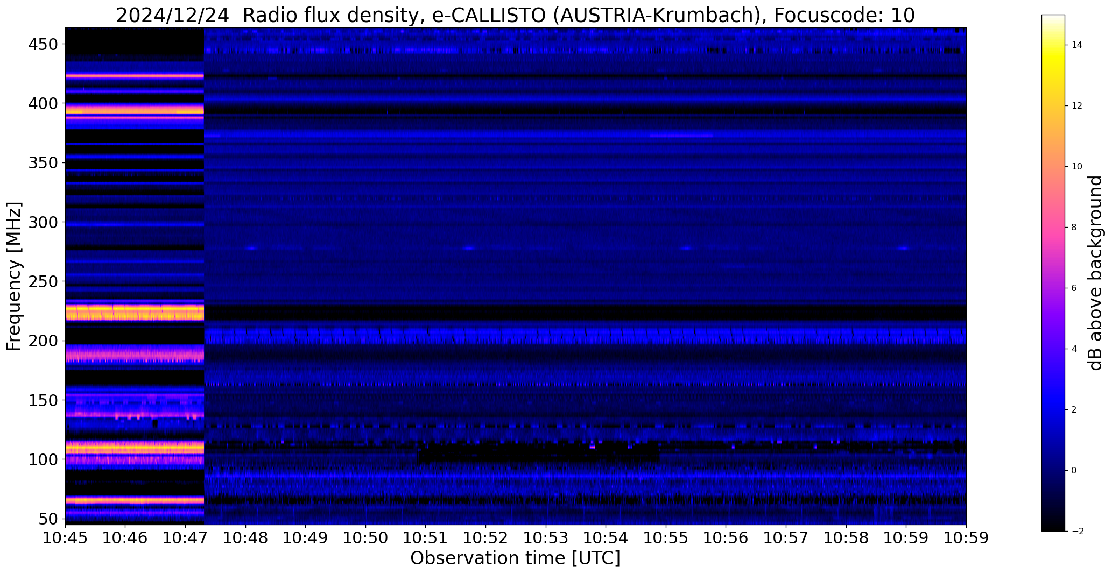Click the colorbar tick label 14

[1077, 45]
